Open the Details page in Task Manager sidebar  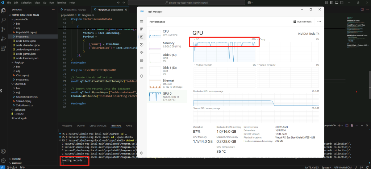coord(142,68)
